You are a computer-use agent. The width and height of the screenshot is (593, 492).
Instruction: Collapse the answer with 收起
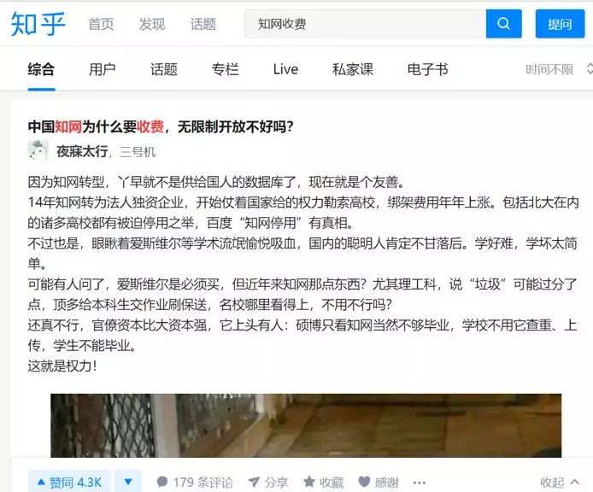pos(560,482)
